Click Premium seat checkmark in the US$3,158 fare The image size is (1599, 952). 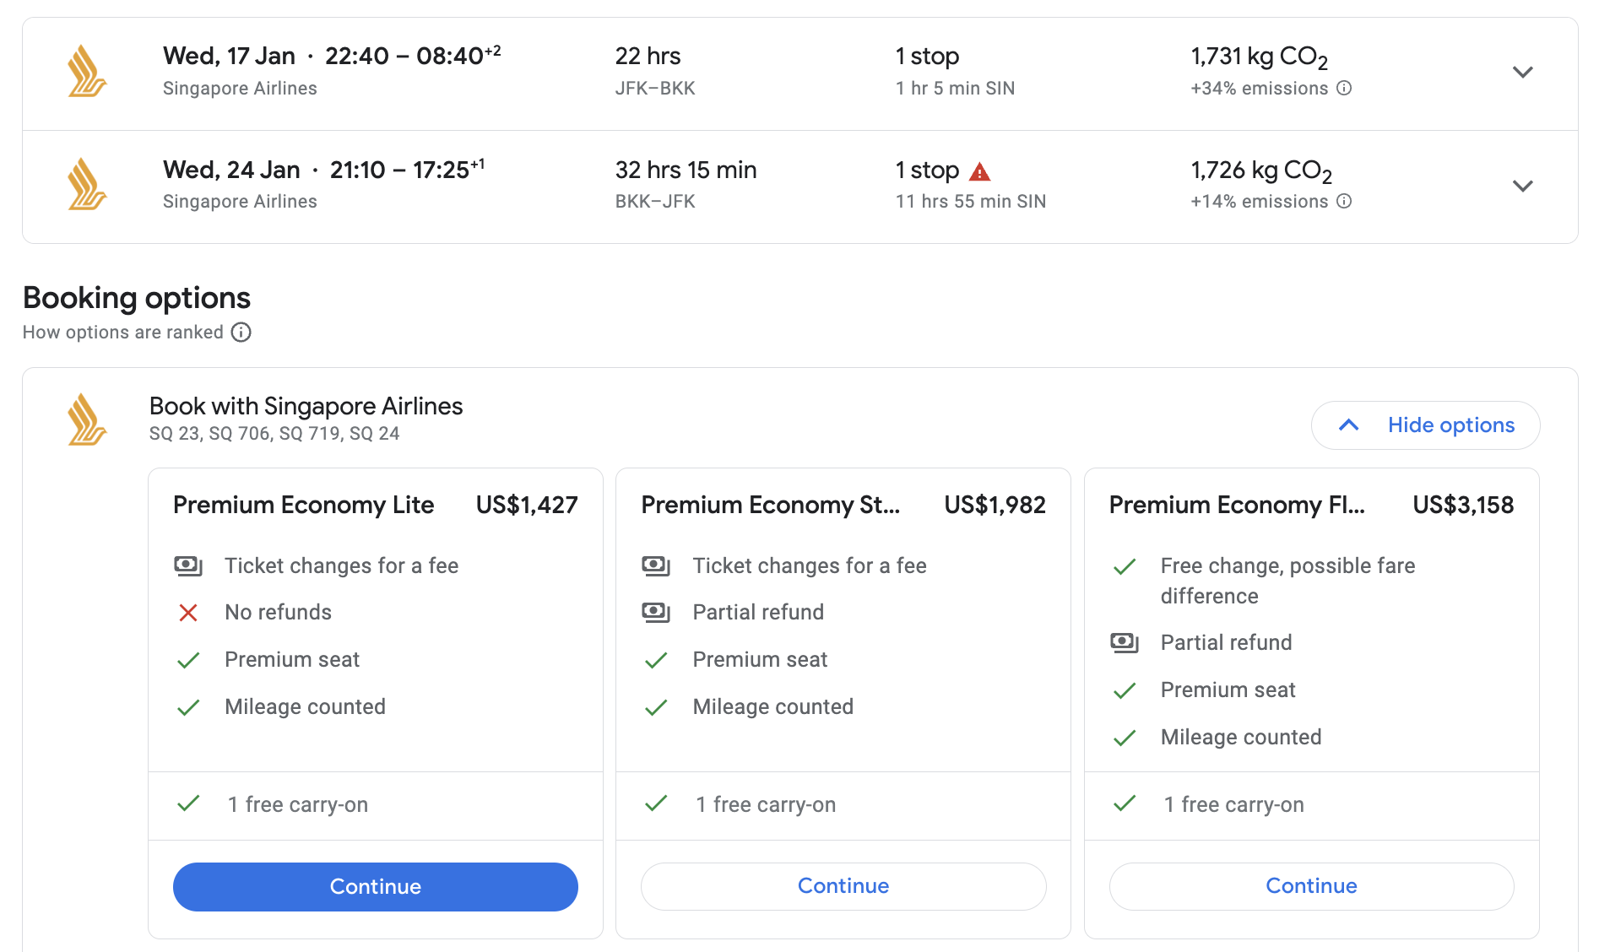[x=1125, y=691]
